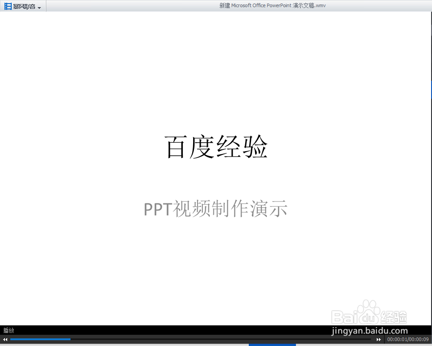The height and width of the screenshot is (346, 432).
Task: Click the time display showing 00:00:01/00:00:09
Action: 408,339
